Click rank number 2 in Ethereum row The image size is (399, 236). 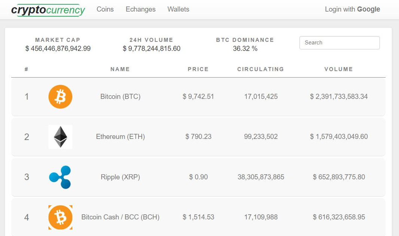pos(27,137)
